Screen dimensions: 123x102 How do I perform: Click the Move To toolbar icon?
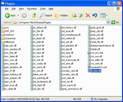point(74,16)
